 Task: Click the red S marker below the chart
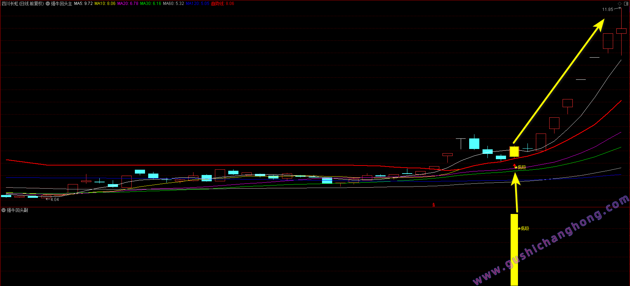tap(434, 205)
